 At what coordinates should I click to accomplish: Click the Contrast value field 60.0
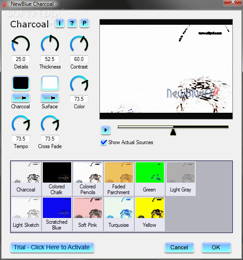(x=79, y=59)
